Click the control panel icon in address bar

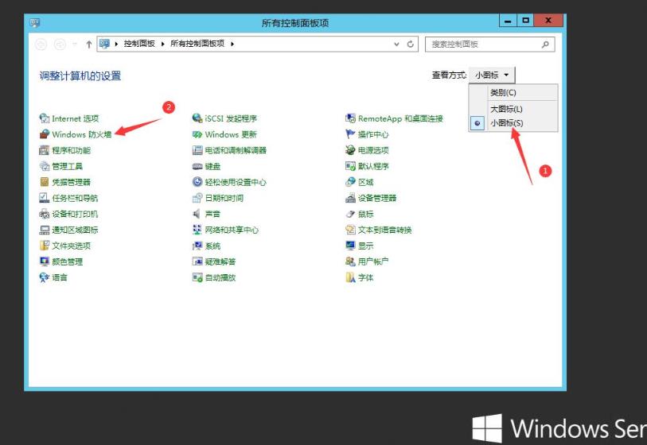pos(104,44)
